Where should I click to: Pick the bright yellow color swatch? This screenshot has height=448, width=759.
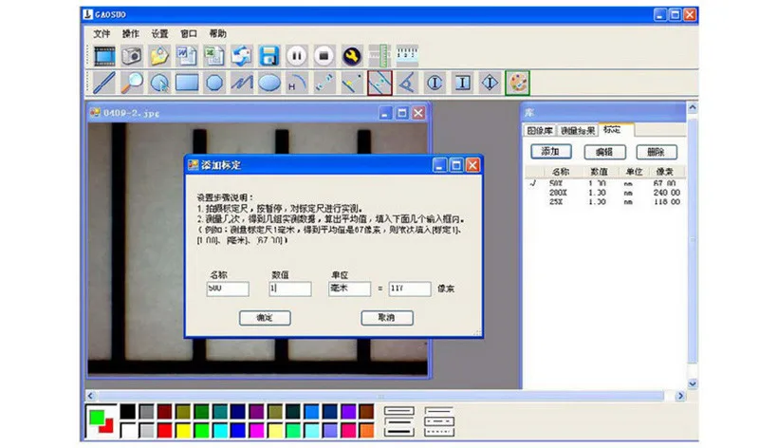tap(183, 430)
